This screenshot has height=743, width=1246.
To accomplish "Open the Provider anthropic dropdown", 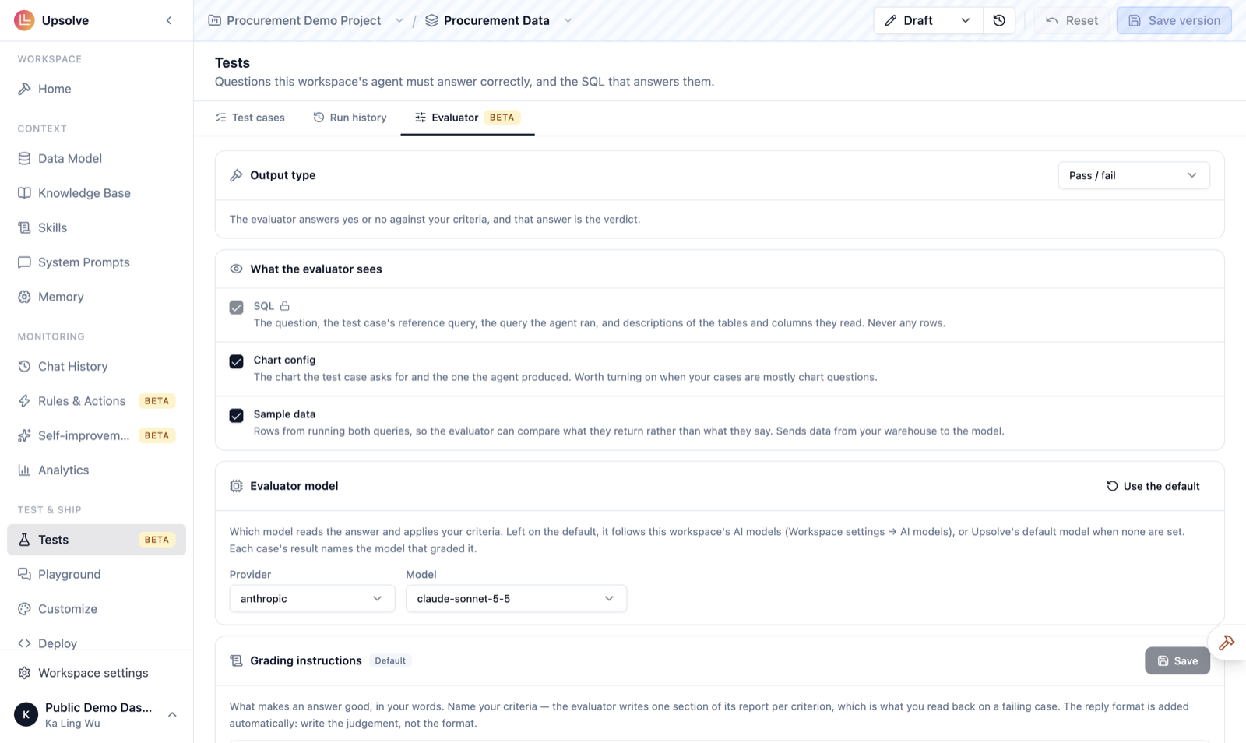I will (311, 599).
